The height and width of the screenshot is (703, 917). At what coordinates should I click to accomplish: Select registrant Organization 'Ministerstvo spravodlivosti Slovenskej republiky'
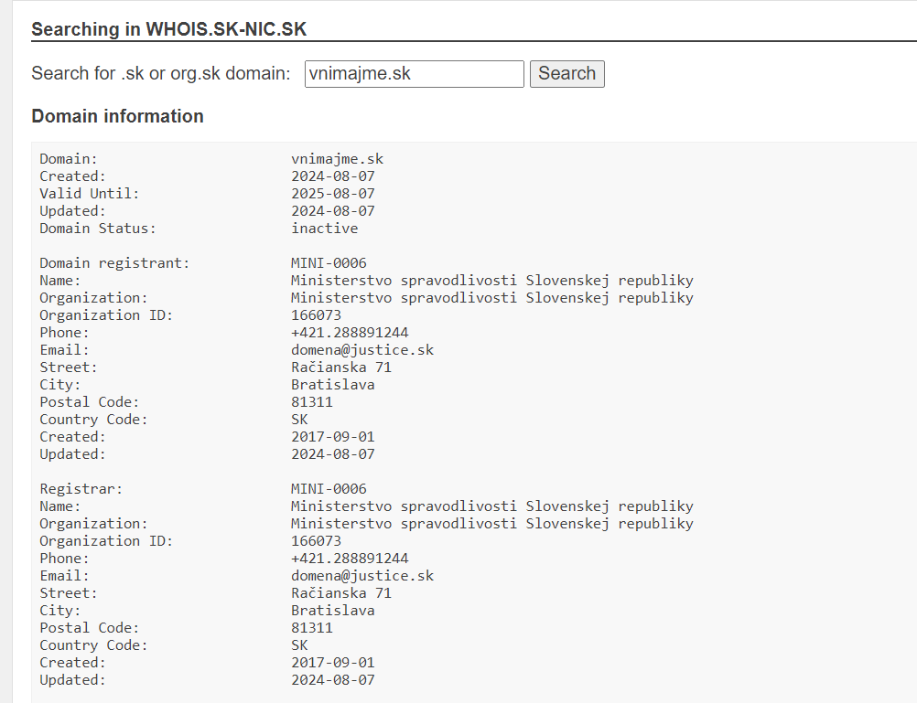pos(491,298)
